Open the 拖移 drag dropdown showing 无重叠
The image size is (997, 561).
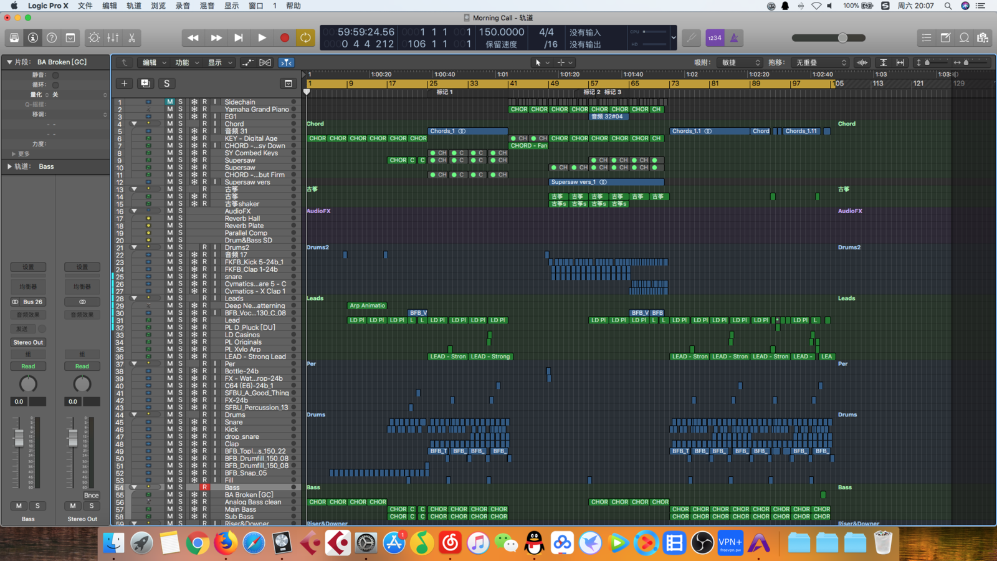(x=819, y=62)
